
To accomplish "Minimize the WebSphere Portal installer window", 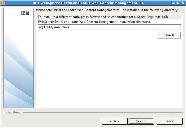I will [x=173, y=3].
